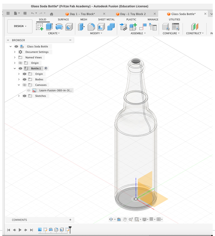Viewport: 215px width, 236px height.
Task: Select the Combine tool
Action: [111, 27]
